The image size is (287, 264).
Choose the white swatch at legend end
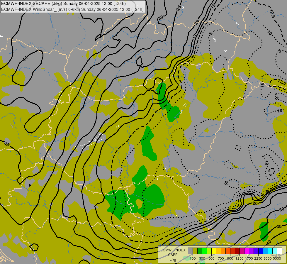(x=280, y=251)
